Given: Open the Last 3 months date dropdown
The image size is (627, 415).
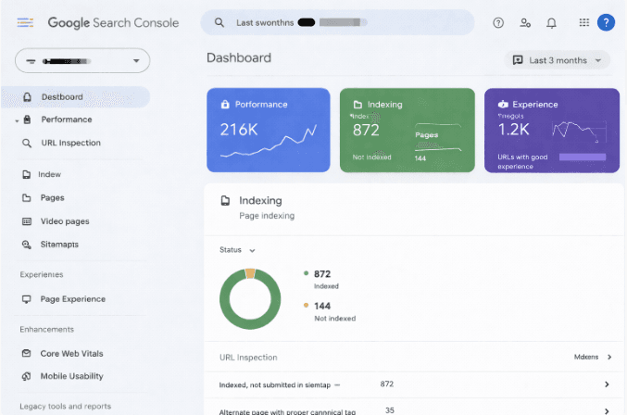Looking at the screenshot, I should click(x=558, y=60).
